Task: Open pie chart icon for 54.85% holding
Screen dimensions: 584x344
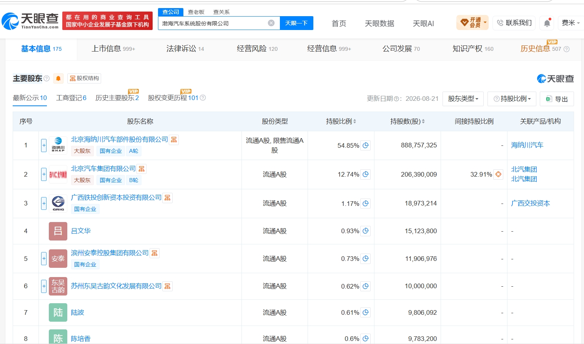Action: (366, 145)
